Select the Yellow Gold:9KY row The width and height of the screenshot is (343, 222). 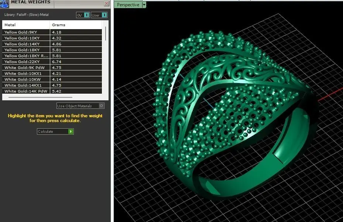[x=52, y=32]
